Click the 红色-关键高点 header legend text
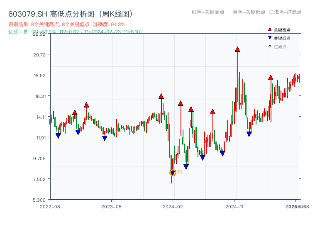The image size is (332, 249). pyautogui.click(x=208, y=12)
